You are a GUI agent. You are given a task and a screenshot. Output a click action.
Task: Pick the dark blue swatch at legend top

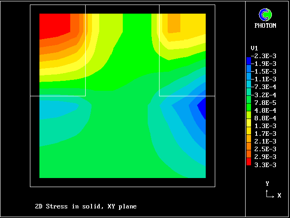248,60
